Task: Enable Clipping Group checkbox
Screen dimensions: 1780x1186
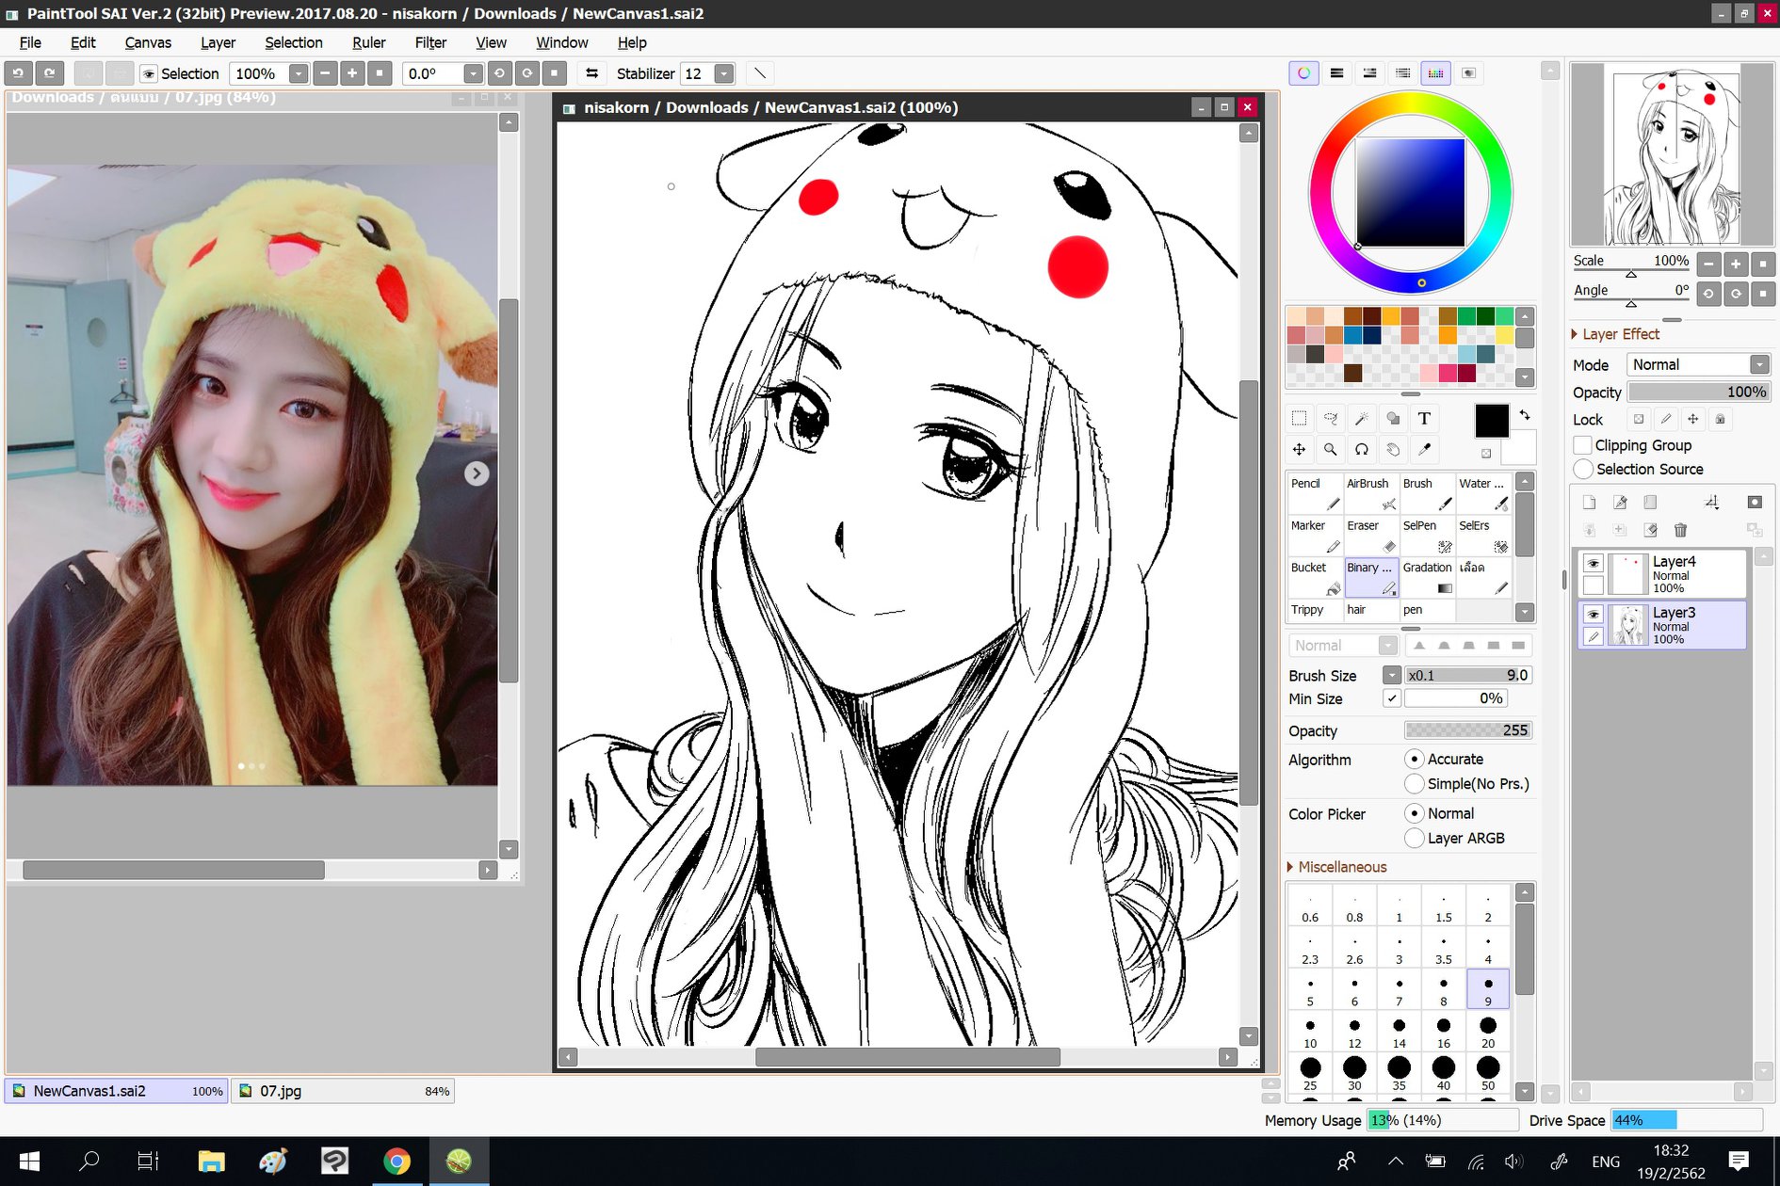Action: coord(1583,445)
